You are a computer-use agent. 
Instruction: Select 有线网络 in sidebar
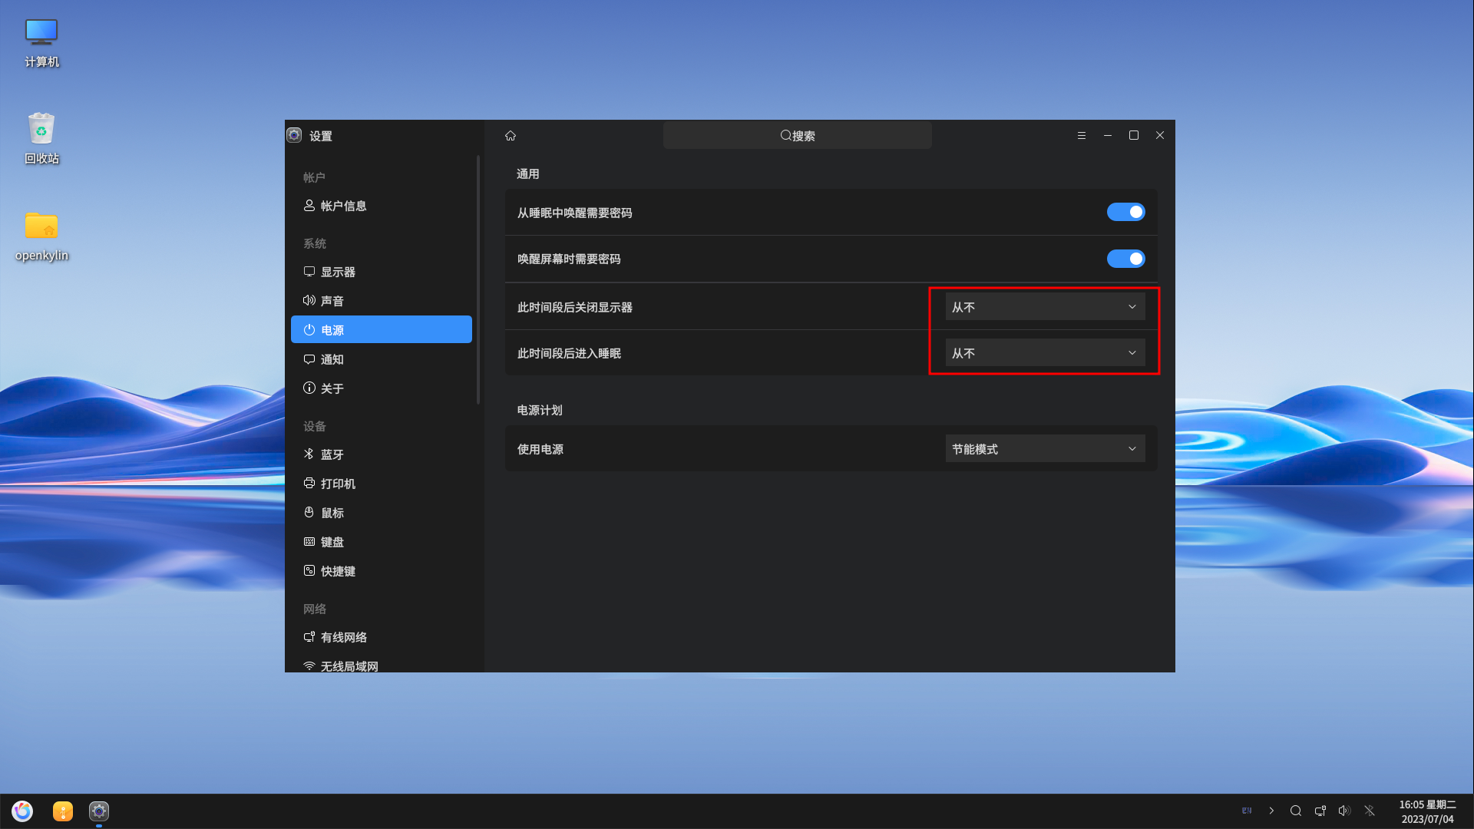pyautogui.click(x=382, y=637)
